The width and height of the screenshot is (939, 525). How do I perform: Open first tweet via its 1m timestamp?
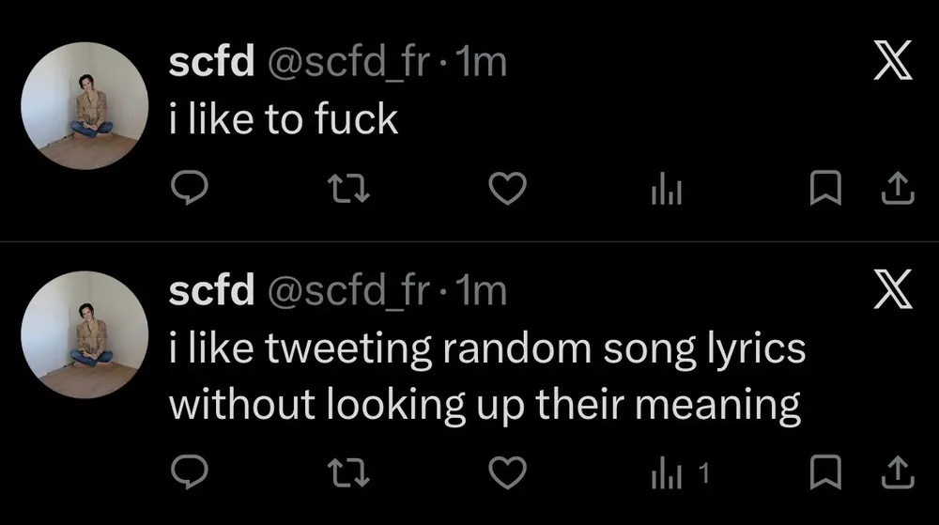pyautogui.click(x=481, y=63)
